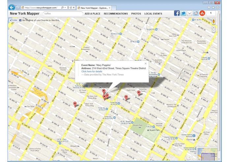This screenshot has width=229, height=162.
Task: Close the Mary Poppins info window
Action: coord(145,64)
